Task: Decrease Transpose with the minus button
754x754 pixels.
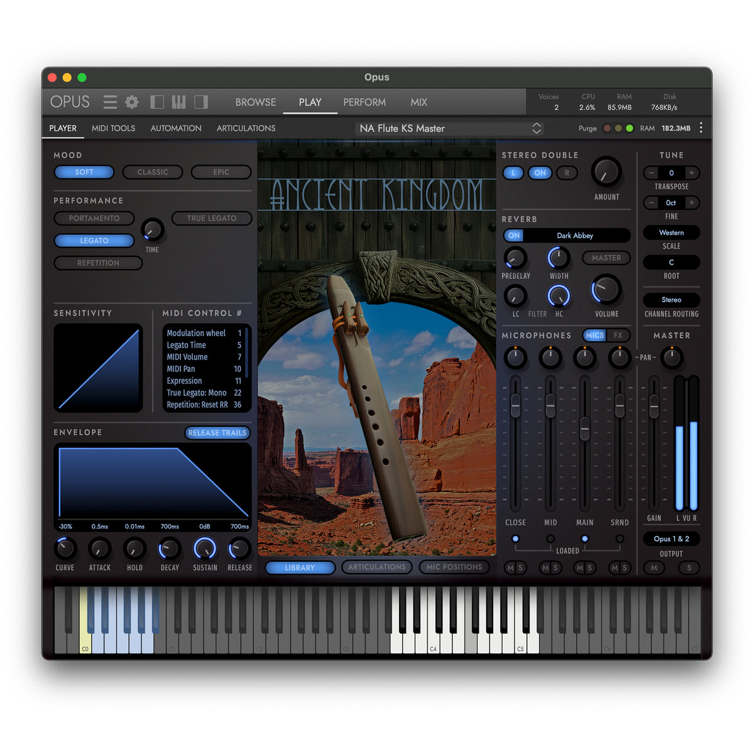Action: tap(651, 173)
